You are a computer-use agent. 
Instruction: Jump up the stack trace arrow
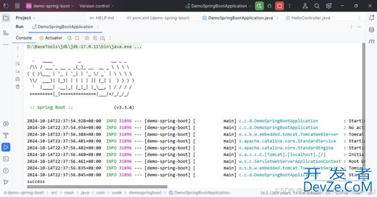click(17, 48)
